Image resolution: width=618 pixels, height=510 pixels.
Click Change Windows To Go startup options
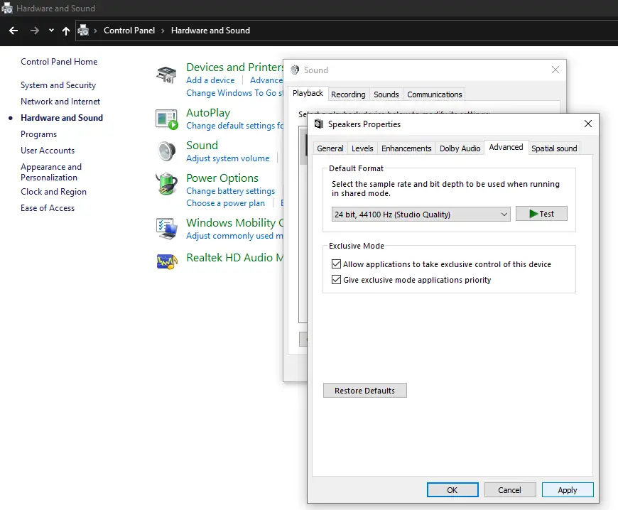pos(234,93)
